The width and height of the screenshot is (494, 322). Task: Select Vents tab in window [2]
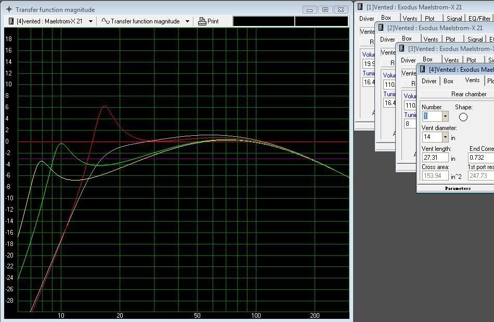click(x=431, y=40)
